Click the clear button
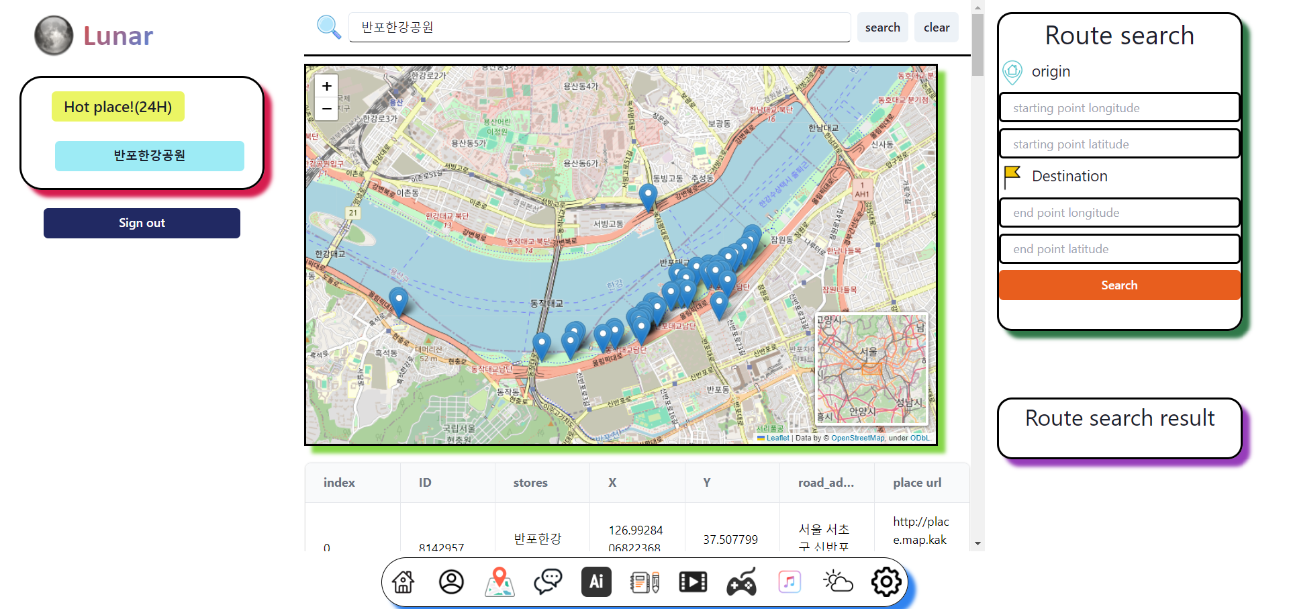This screenshot has height=609, width=1289. [937, 28]
